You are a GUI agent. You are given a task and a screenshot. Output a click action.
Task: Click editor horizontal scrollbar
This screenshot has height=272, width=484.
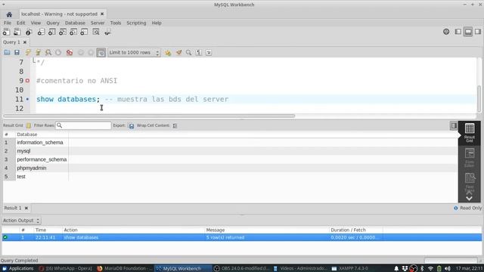[x=149, y=116]
